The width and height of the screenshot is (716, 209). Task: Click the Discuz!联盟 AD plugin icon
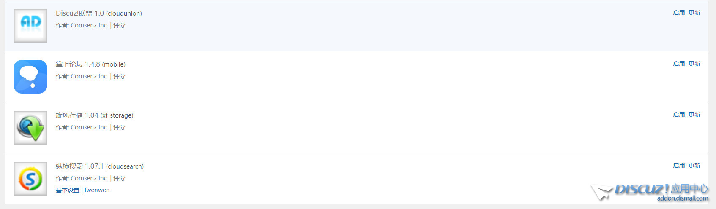30,26
